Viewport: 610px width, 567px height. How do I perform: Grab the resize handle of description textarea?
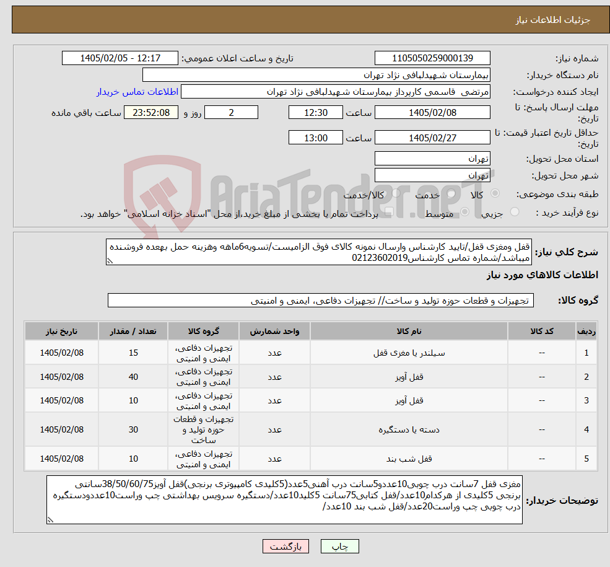click(110, 261)
